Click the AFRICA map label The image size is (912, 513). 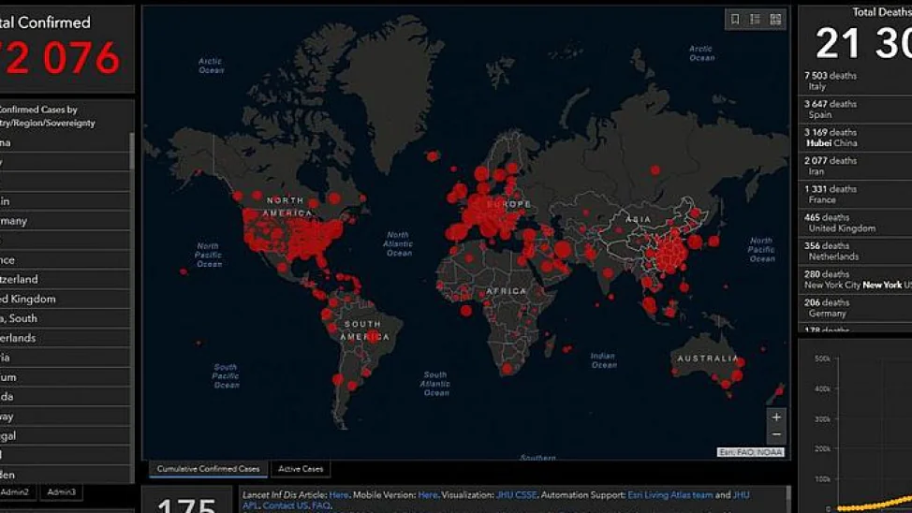[507, 291]
